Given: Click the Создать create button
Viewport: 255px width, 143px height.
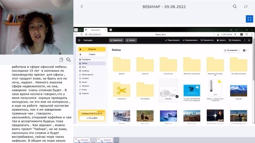Looking at the screenshot, I should click(92, 54).
